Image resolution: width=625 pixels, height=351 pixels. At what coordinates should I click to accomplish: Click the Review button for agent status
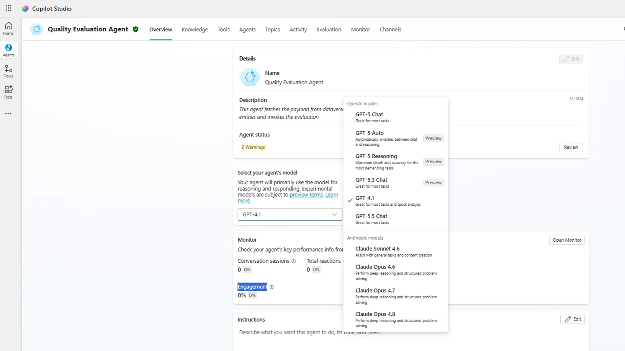(x=571, y=147)
